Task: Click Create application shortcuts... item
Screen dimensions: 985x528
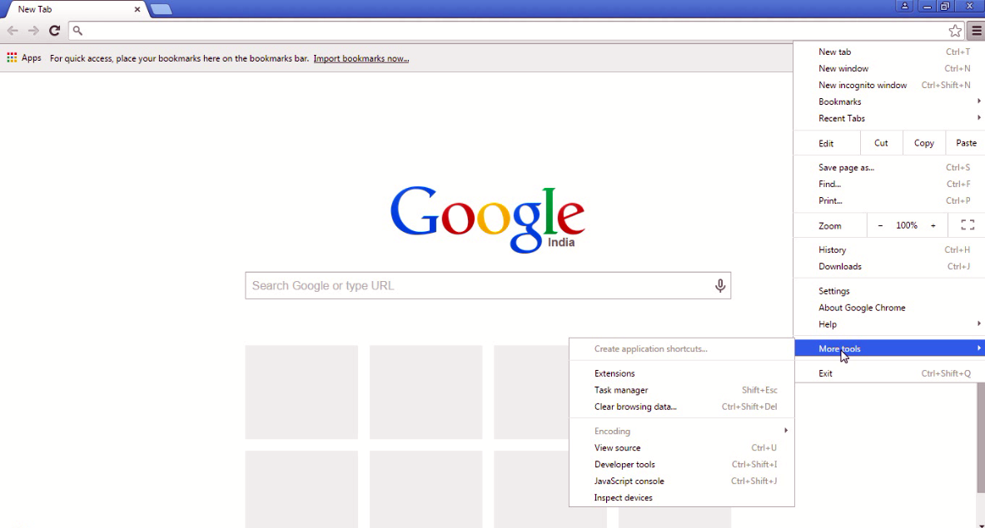Action: point(682,348)
